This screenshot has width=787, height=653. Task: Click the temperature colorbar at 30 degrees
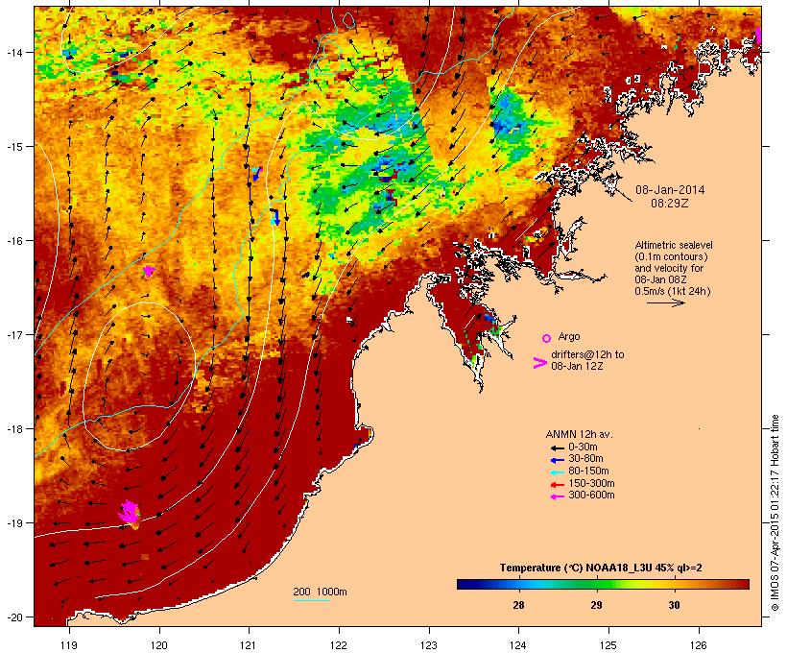point(674,584)
